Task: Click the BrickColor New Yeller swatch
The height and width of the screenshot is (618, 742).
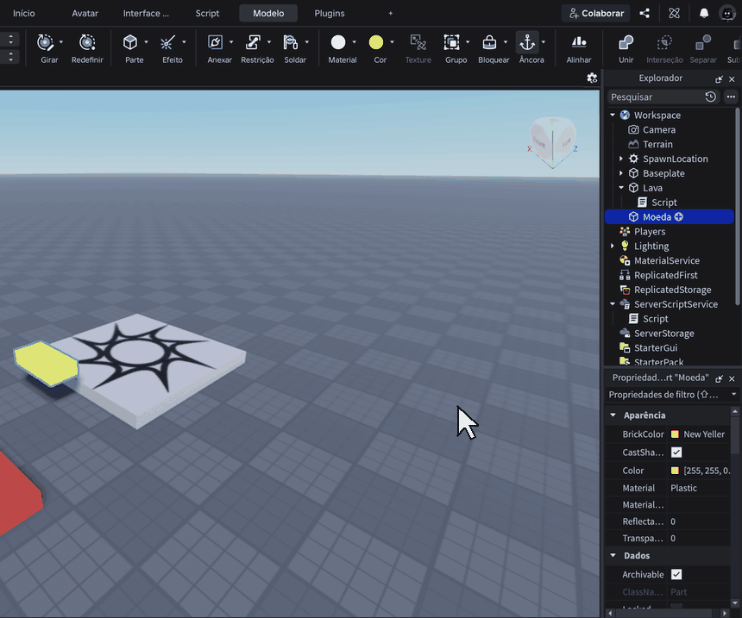Action: (x=676, y=434)
